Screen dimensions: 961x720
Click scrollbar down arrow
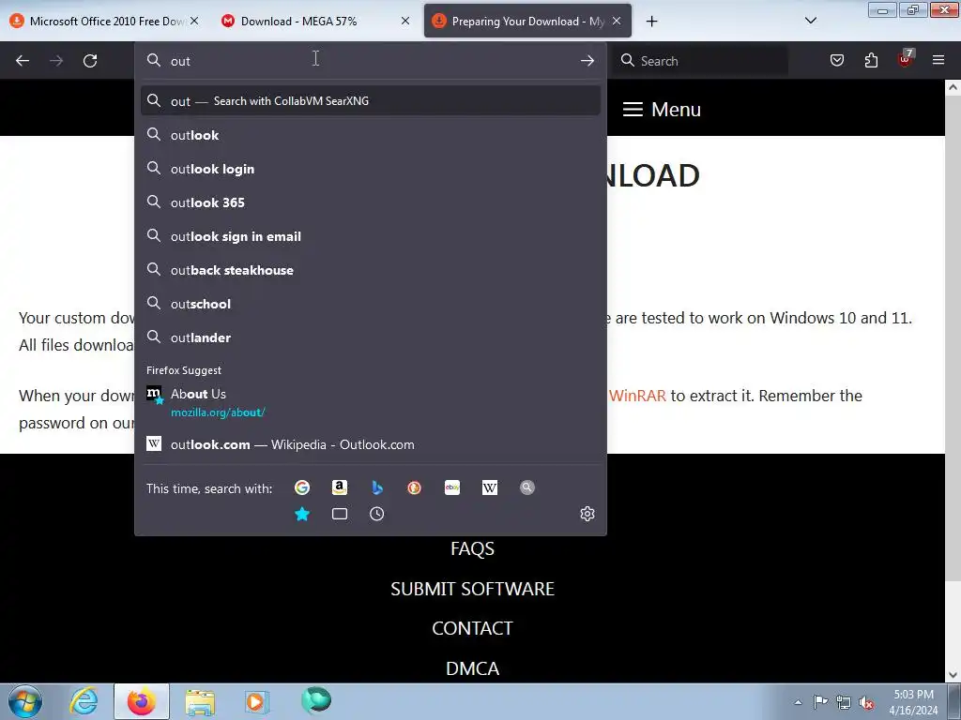[x=953, y=675]
